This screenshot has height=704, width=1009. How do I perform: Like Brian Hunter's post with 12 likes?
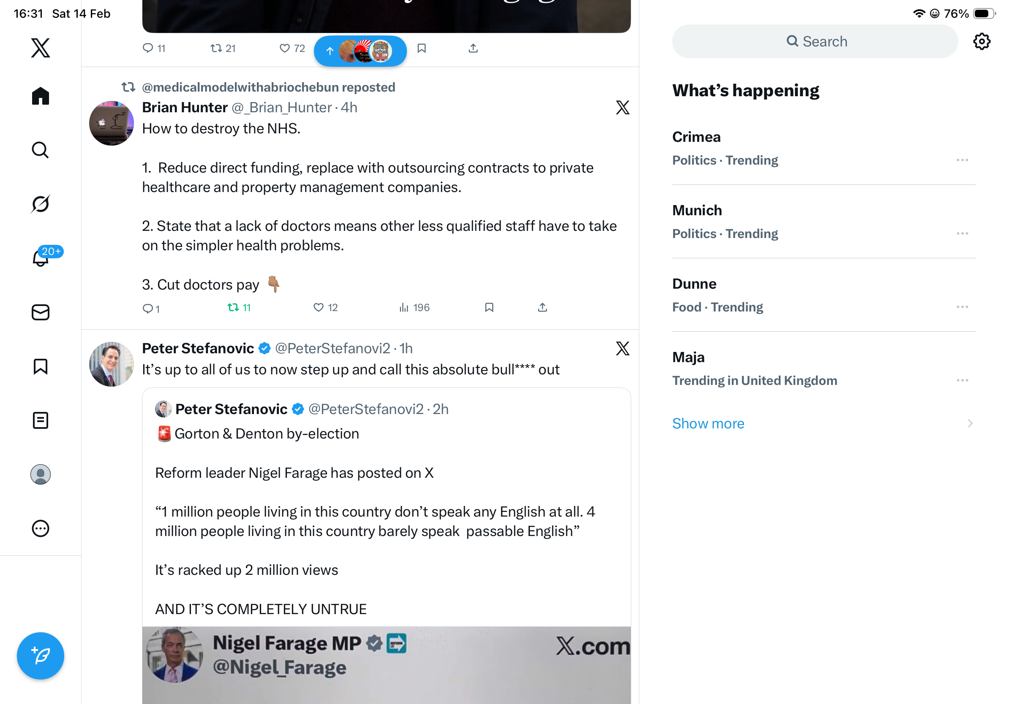click(x=325, y=307)
